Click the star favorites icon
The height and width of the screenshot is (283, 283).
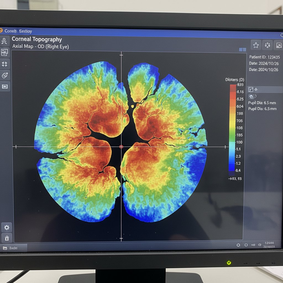[x=256, y=45]
